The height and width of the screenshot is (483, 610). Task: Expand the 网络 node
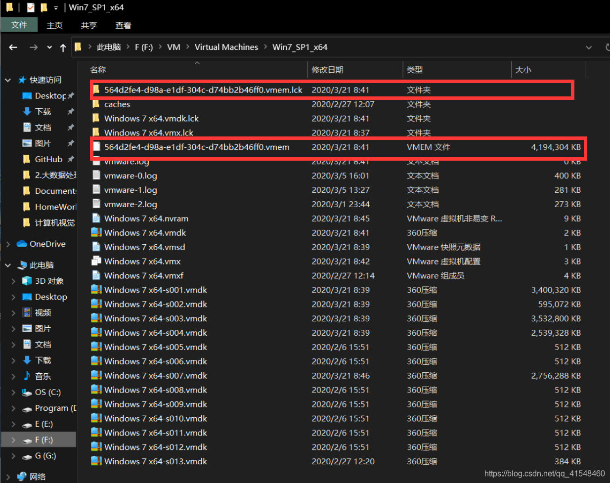pos(8,477)
